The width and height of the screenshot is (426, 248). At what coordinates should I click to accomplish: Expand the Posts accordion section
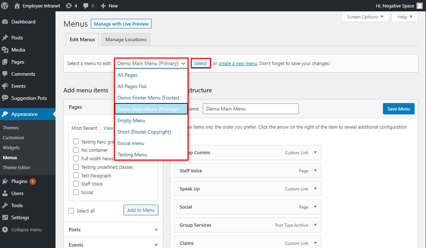point(156,230)
